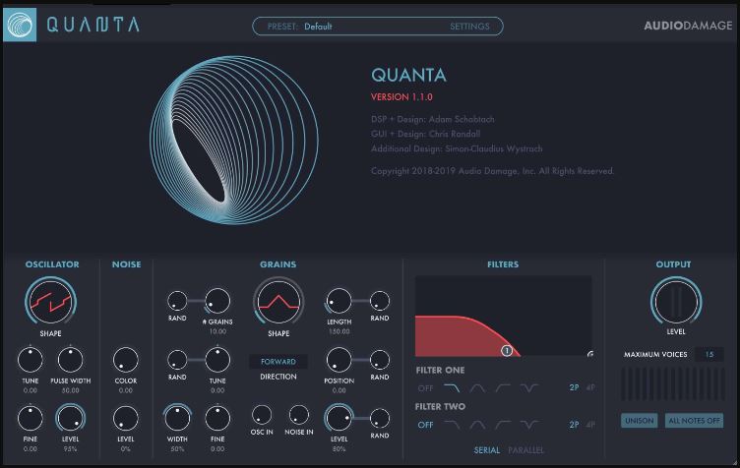This screenshot has width=740, height=468.
Task: Click the grains envelope Shape display
Action: (278, 302)
